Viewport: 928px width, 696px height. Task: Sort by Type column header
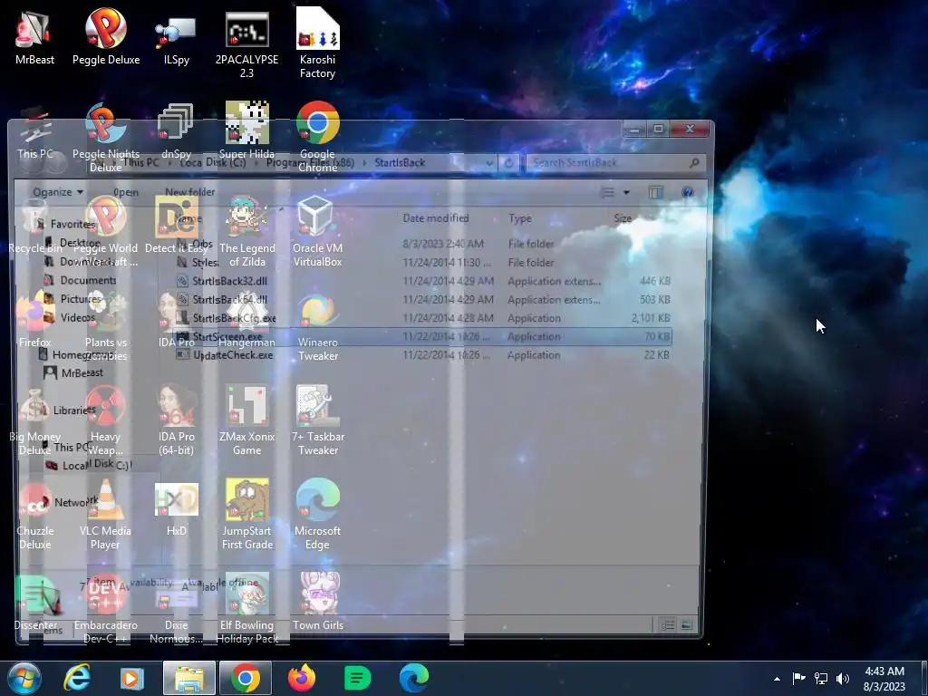point(519,218)
